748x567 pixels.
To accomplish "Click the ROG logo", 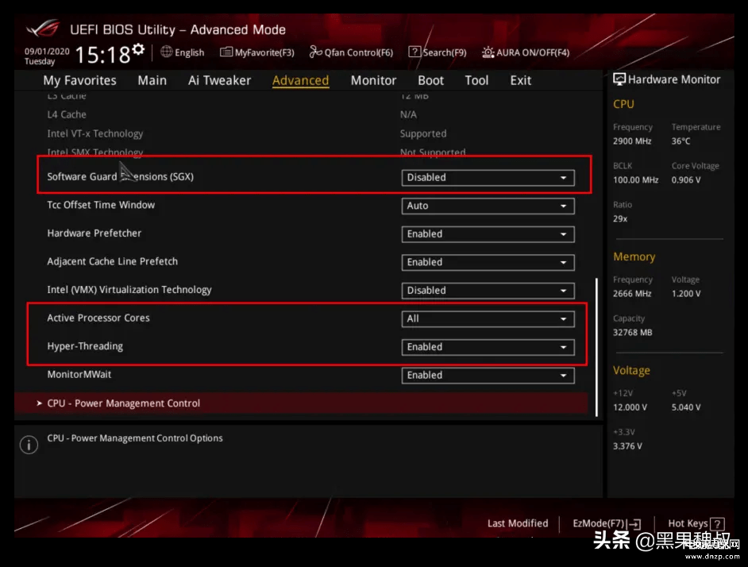I will (x=43, y=29).
